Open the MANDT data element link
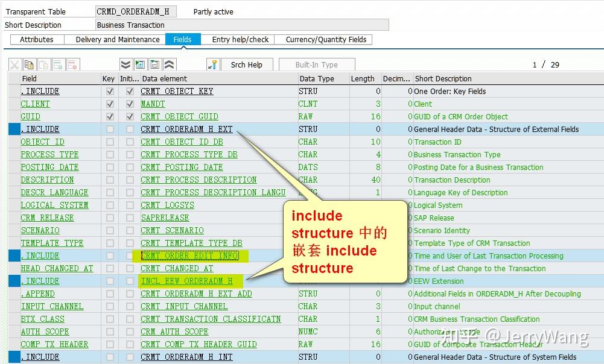The width and height of the screenshot is (604, 364). [x=152, y=104]
